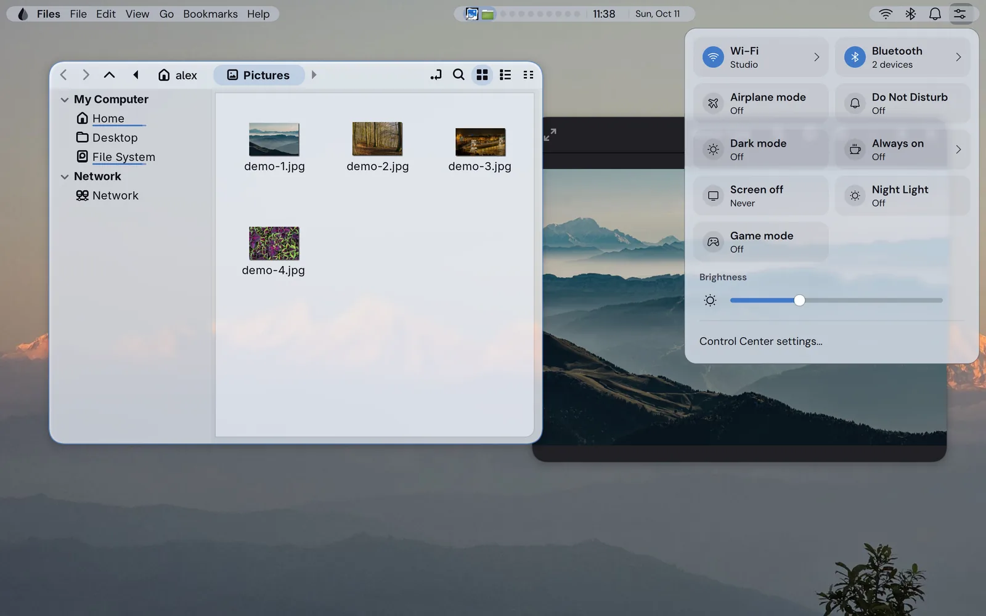Click the green files icon in top panel
The width and height of the screenshot is (986, 616).
coord(487,14)
